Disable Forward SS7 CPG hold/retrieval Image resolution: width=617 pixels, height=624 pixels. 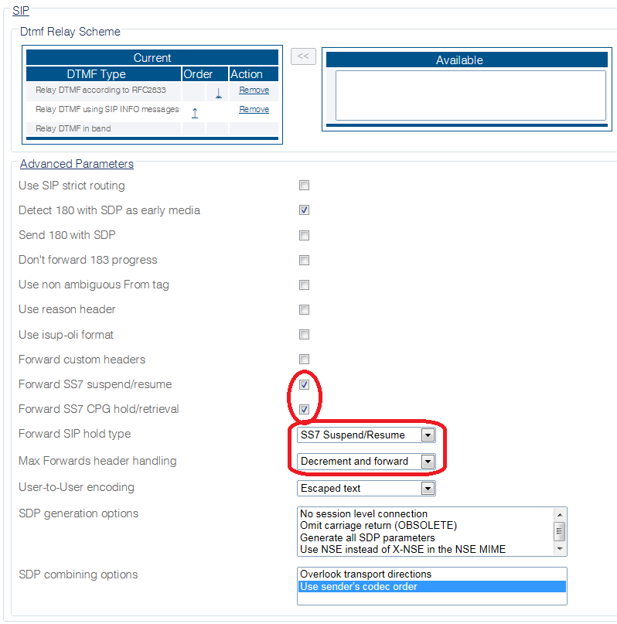pyautogui.click(x=305, y=409)
